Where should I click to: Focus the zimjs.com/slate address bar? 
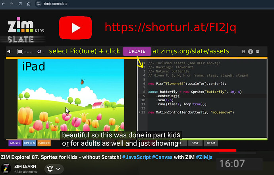(x=55, y=4)
